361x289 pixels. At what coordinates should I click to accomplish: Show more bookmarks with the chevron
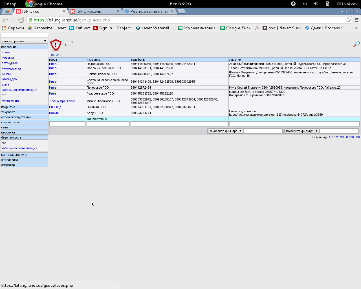(x=356, y=28)
